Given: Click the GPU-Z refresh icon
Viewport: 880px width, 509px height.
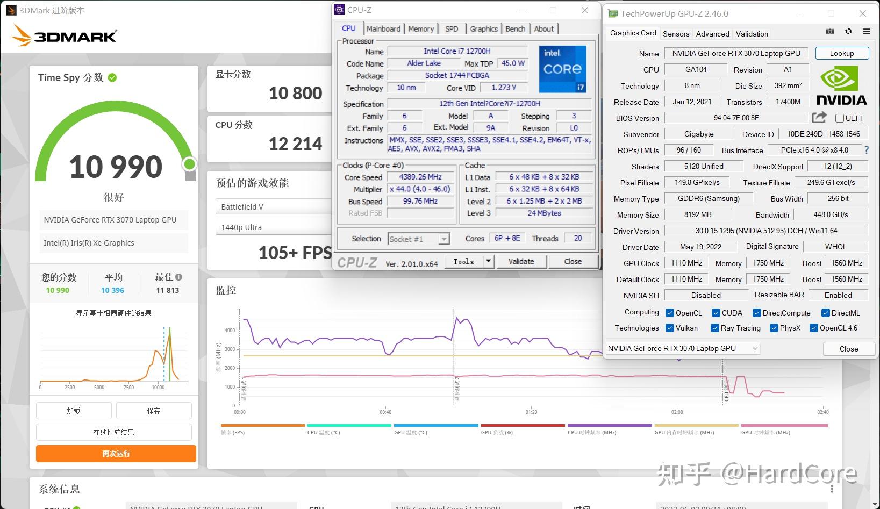Looking at the screenshot, I should [x=848, y=32].
